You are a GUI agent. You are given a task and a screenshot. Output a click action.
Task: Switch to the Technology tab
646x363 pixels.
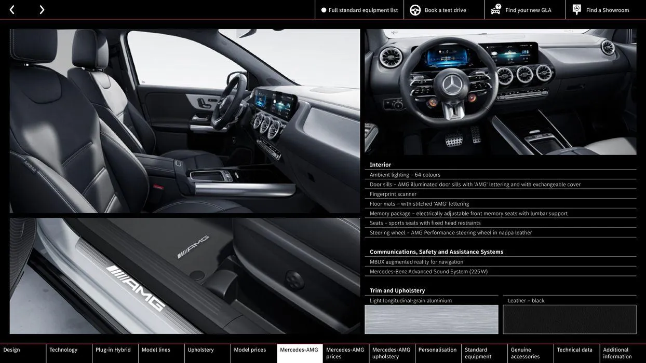click(x=69, y=354)
